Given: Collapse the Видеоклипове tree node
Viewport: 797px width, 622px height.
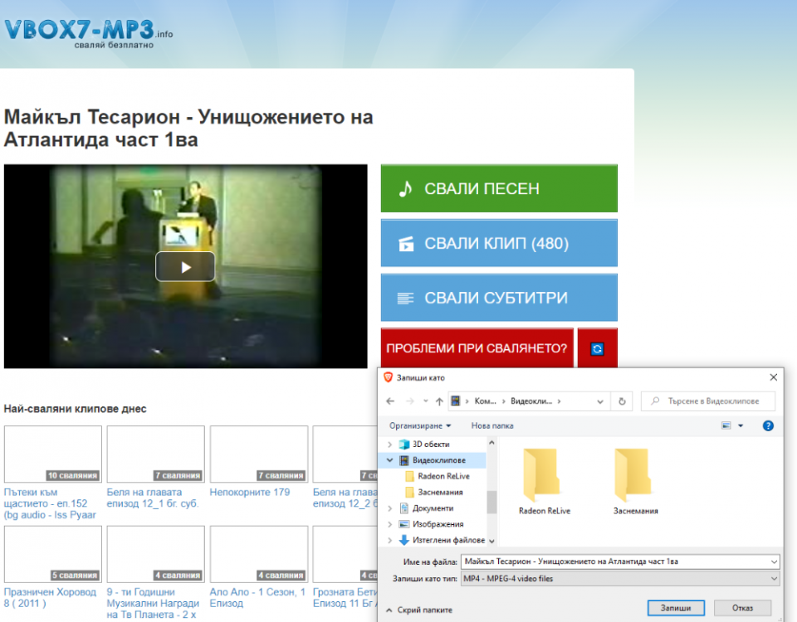Looking at the screenshot, I should pos(390,460).
